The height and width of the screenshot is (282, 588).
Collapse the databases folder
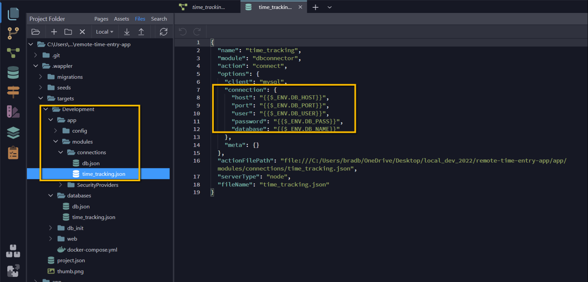(x=51, y=196)
